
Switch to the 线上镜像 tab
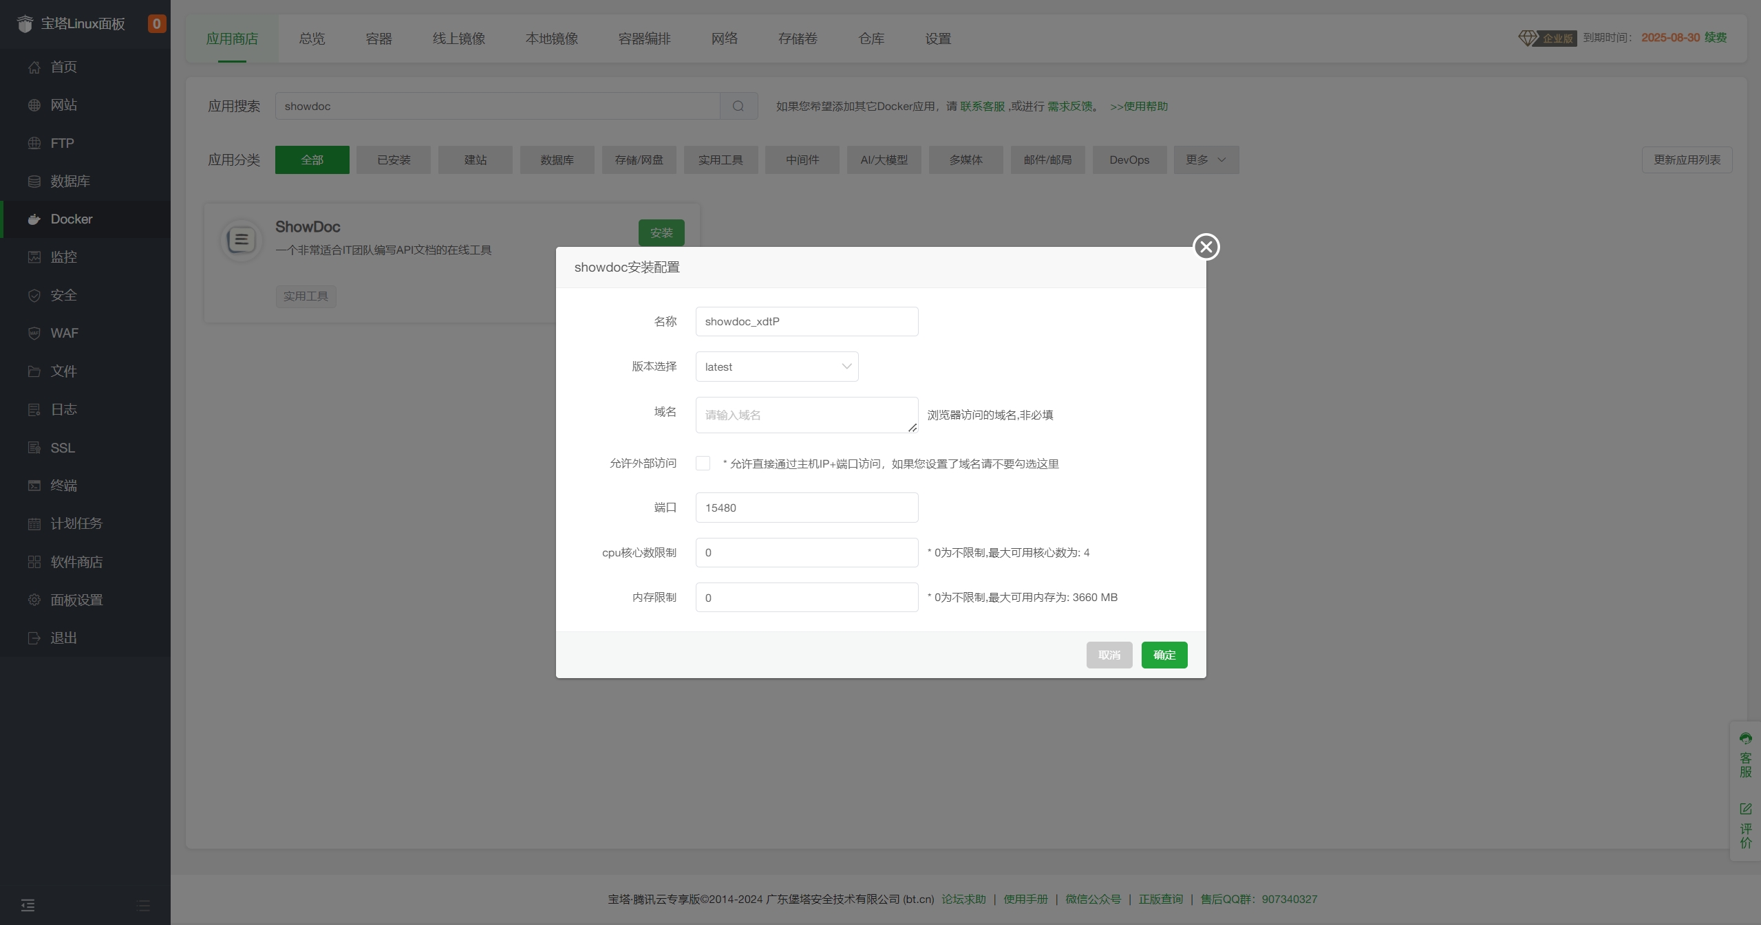click(459, 39)
